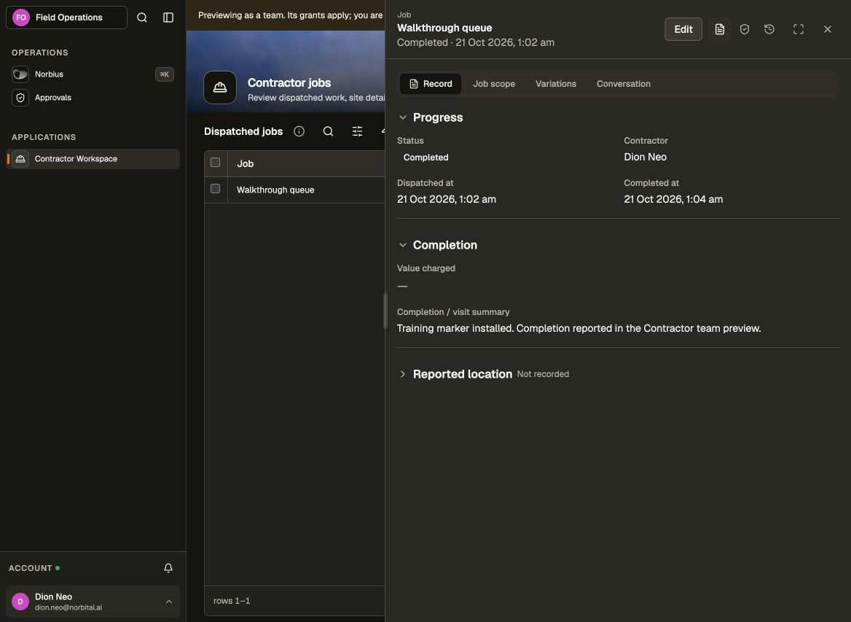Click the Contractor jobs heading

point(289,82)
